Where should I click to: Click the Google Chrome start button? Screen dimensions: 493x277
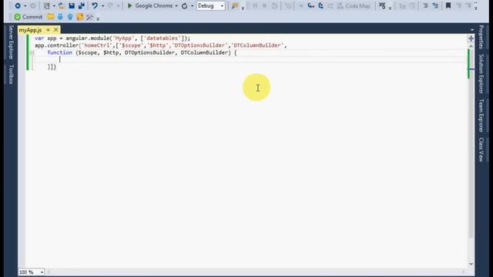click(x=150, y=5)
